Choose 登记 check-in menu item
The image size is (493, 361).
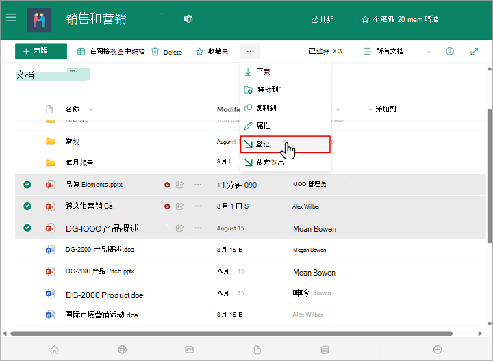[285, 144]
